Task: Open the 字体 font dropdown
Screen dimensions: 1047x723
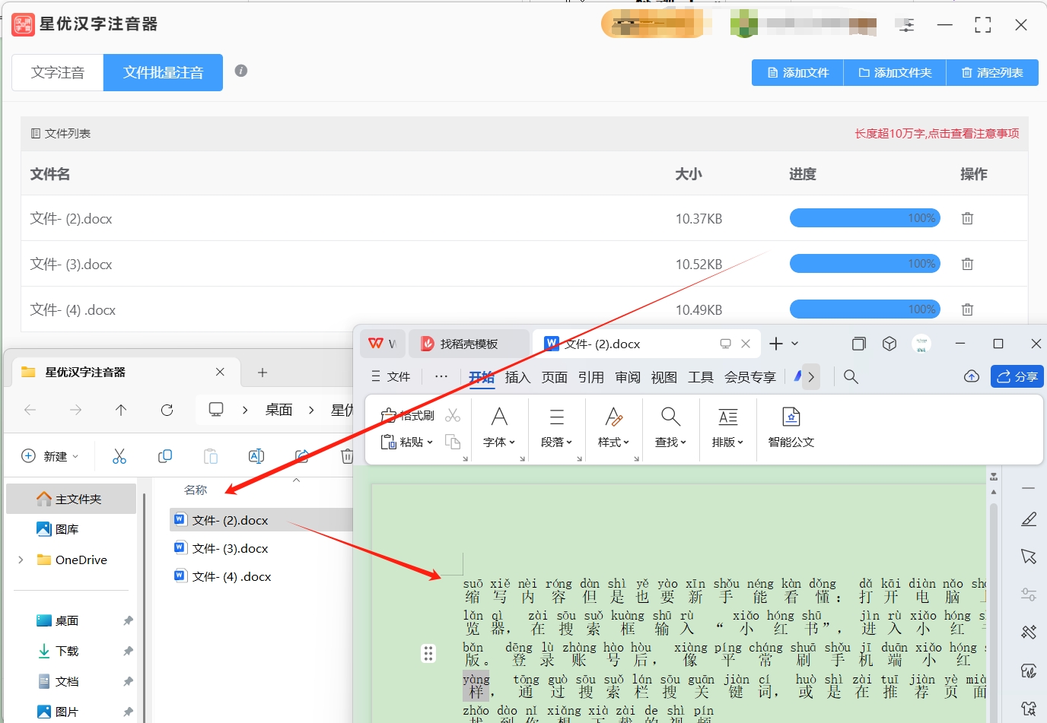Action: pyautogui.click(x=499, y=442)
